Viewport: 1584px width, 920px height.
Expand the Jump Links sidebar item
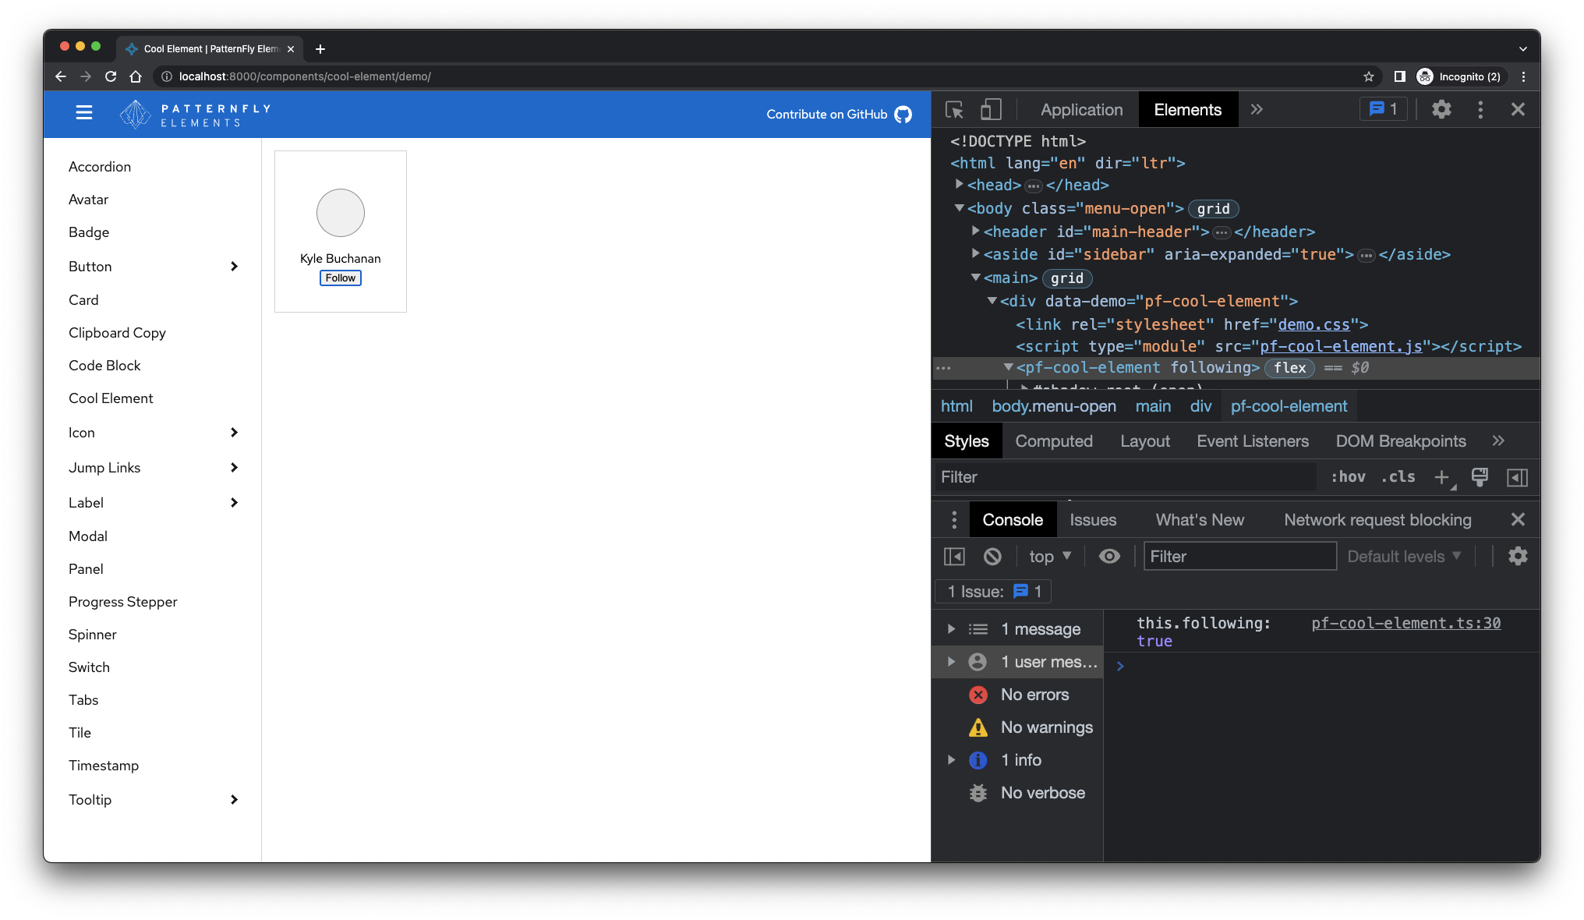pyautogui.click(x=235, y=468)
